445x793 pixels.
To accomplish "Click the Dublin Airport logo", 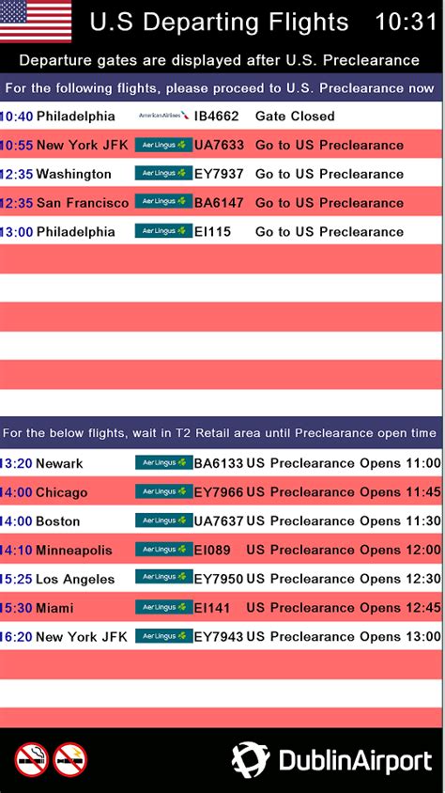I will point(331,760).
